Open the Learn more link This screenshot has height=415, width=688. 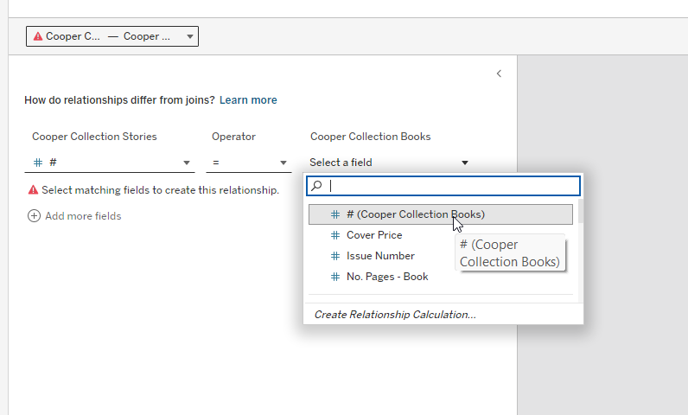pos(248,100)
